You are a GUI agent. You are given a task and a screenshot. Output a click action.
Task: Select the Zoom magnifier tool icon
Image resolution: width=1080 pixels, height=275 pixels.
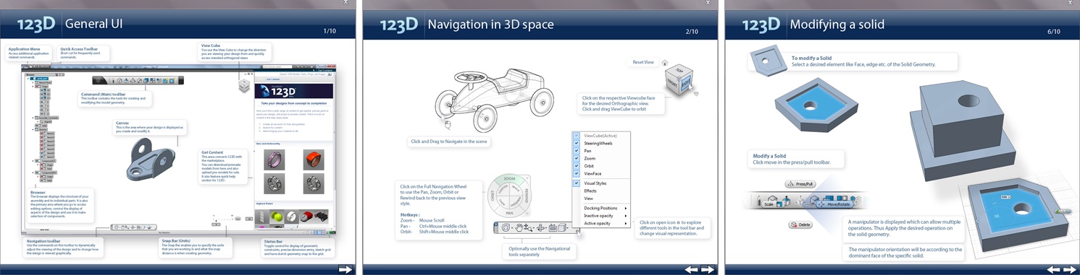tap(528, 228)
